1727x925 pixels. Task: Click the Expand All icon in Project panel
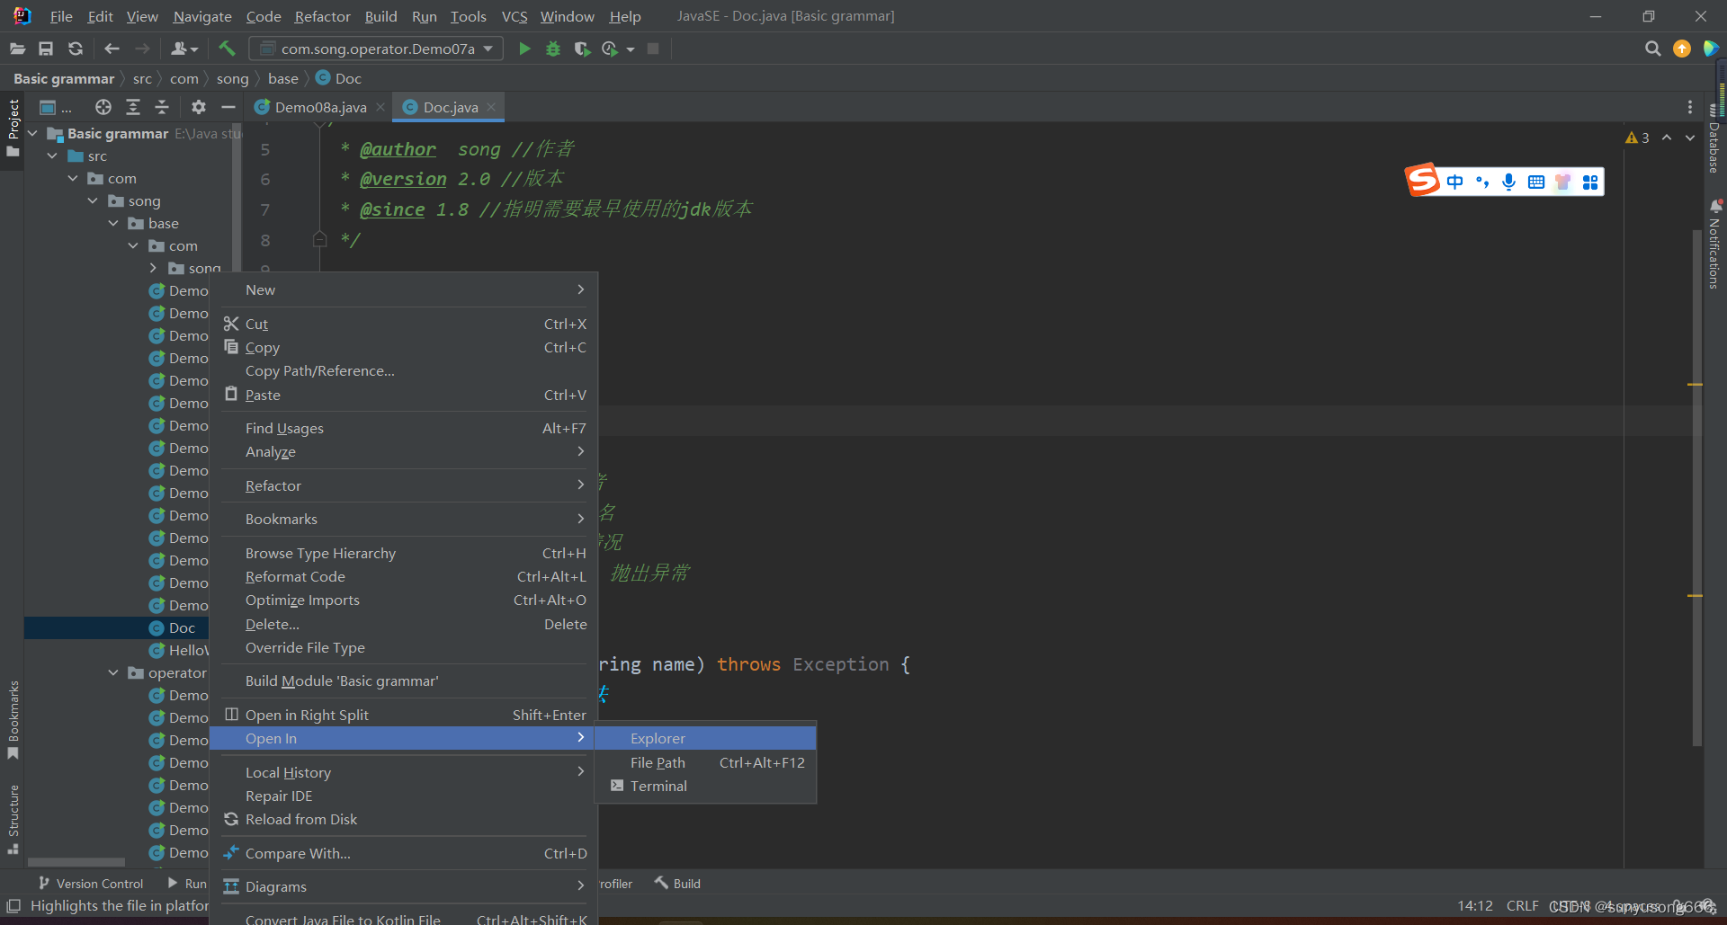click(x=133, y=107)
